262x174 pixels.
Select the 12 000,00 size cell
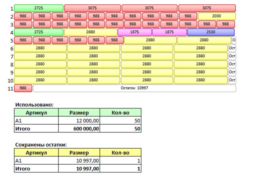[x=79, y=121]
